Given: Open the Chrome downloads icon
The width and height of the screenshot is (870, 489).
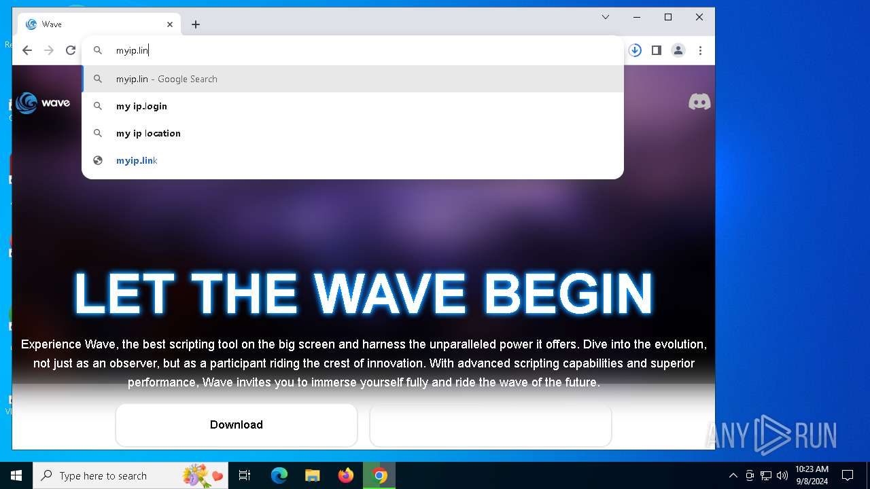Looking at the screenshot, I should click(x=635, y=50).
